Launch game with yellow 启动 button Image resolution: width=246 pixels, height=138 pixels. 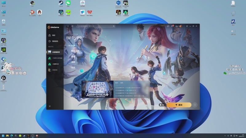point(179,105)
